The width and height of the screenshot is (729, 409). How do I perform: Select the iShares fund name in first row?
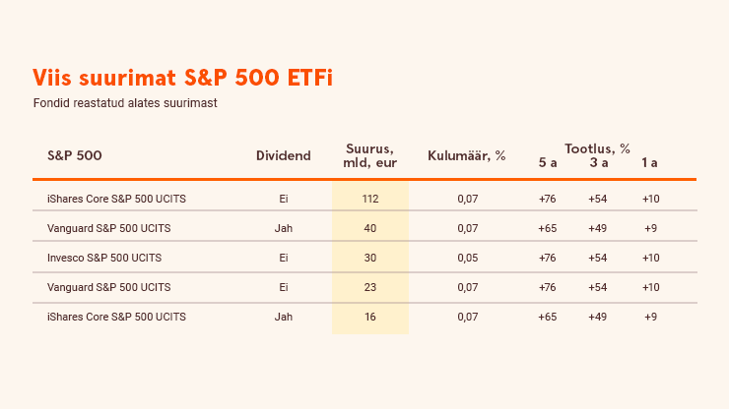(x=116, y=199)
